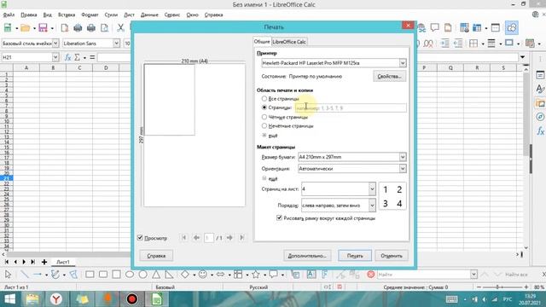This screenshot has height=307, width=546.
Task: Select the Star shapes tool
Action: tap(256, 275)
